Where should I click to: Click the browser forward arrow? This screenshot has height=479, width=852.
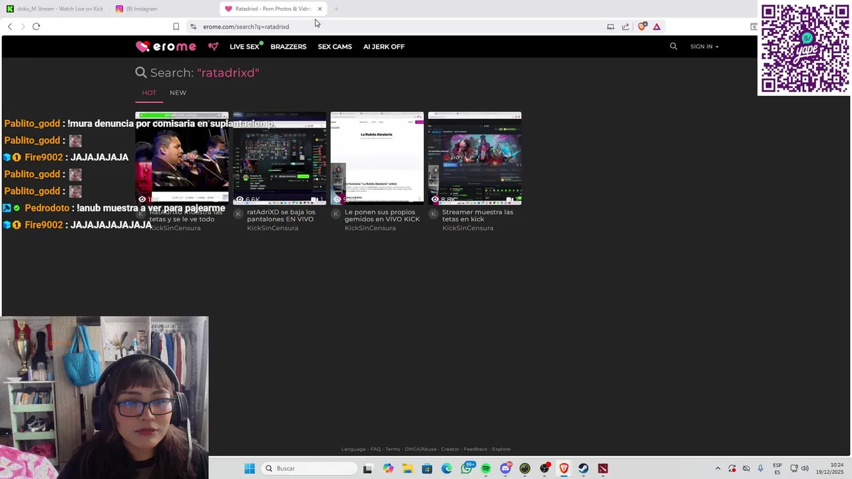(23, 27)
